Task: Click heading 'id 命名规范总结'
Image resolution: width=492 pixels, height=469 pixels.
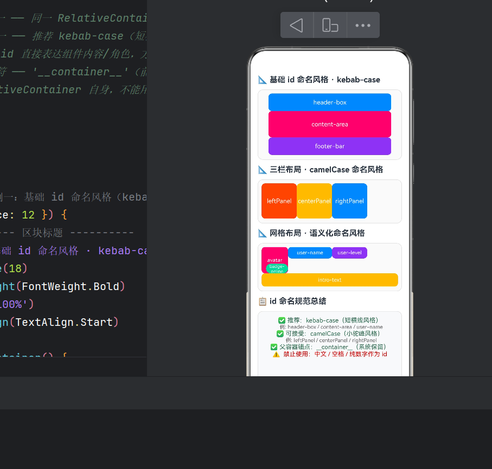Action: click(298, 301)
